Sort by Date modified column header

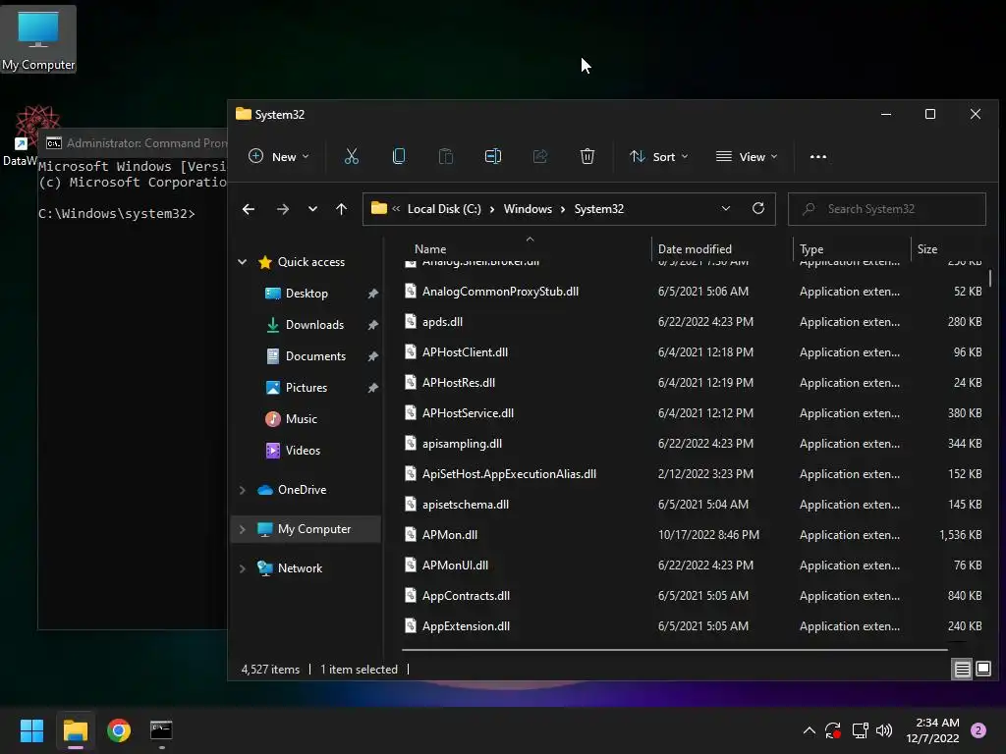point(695,248)
